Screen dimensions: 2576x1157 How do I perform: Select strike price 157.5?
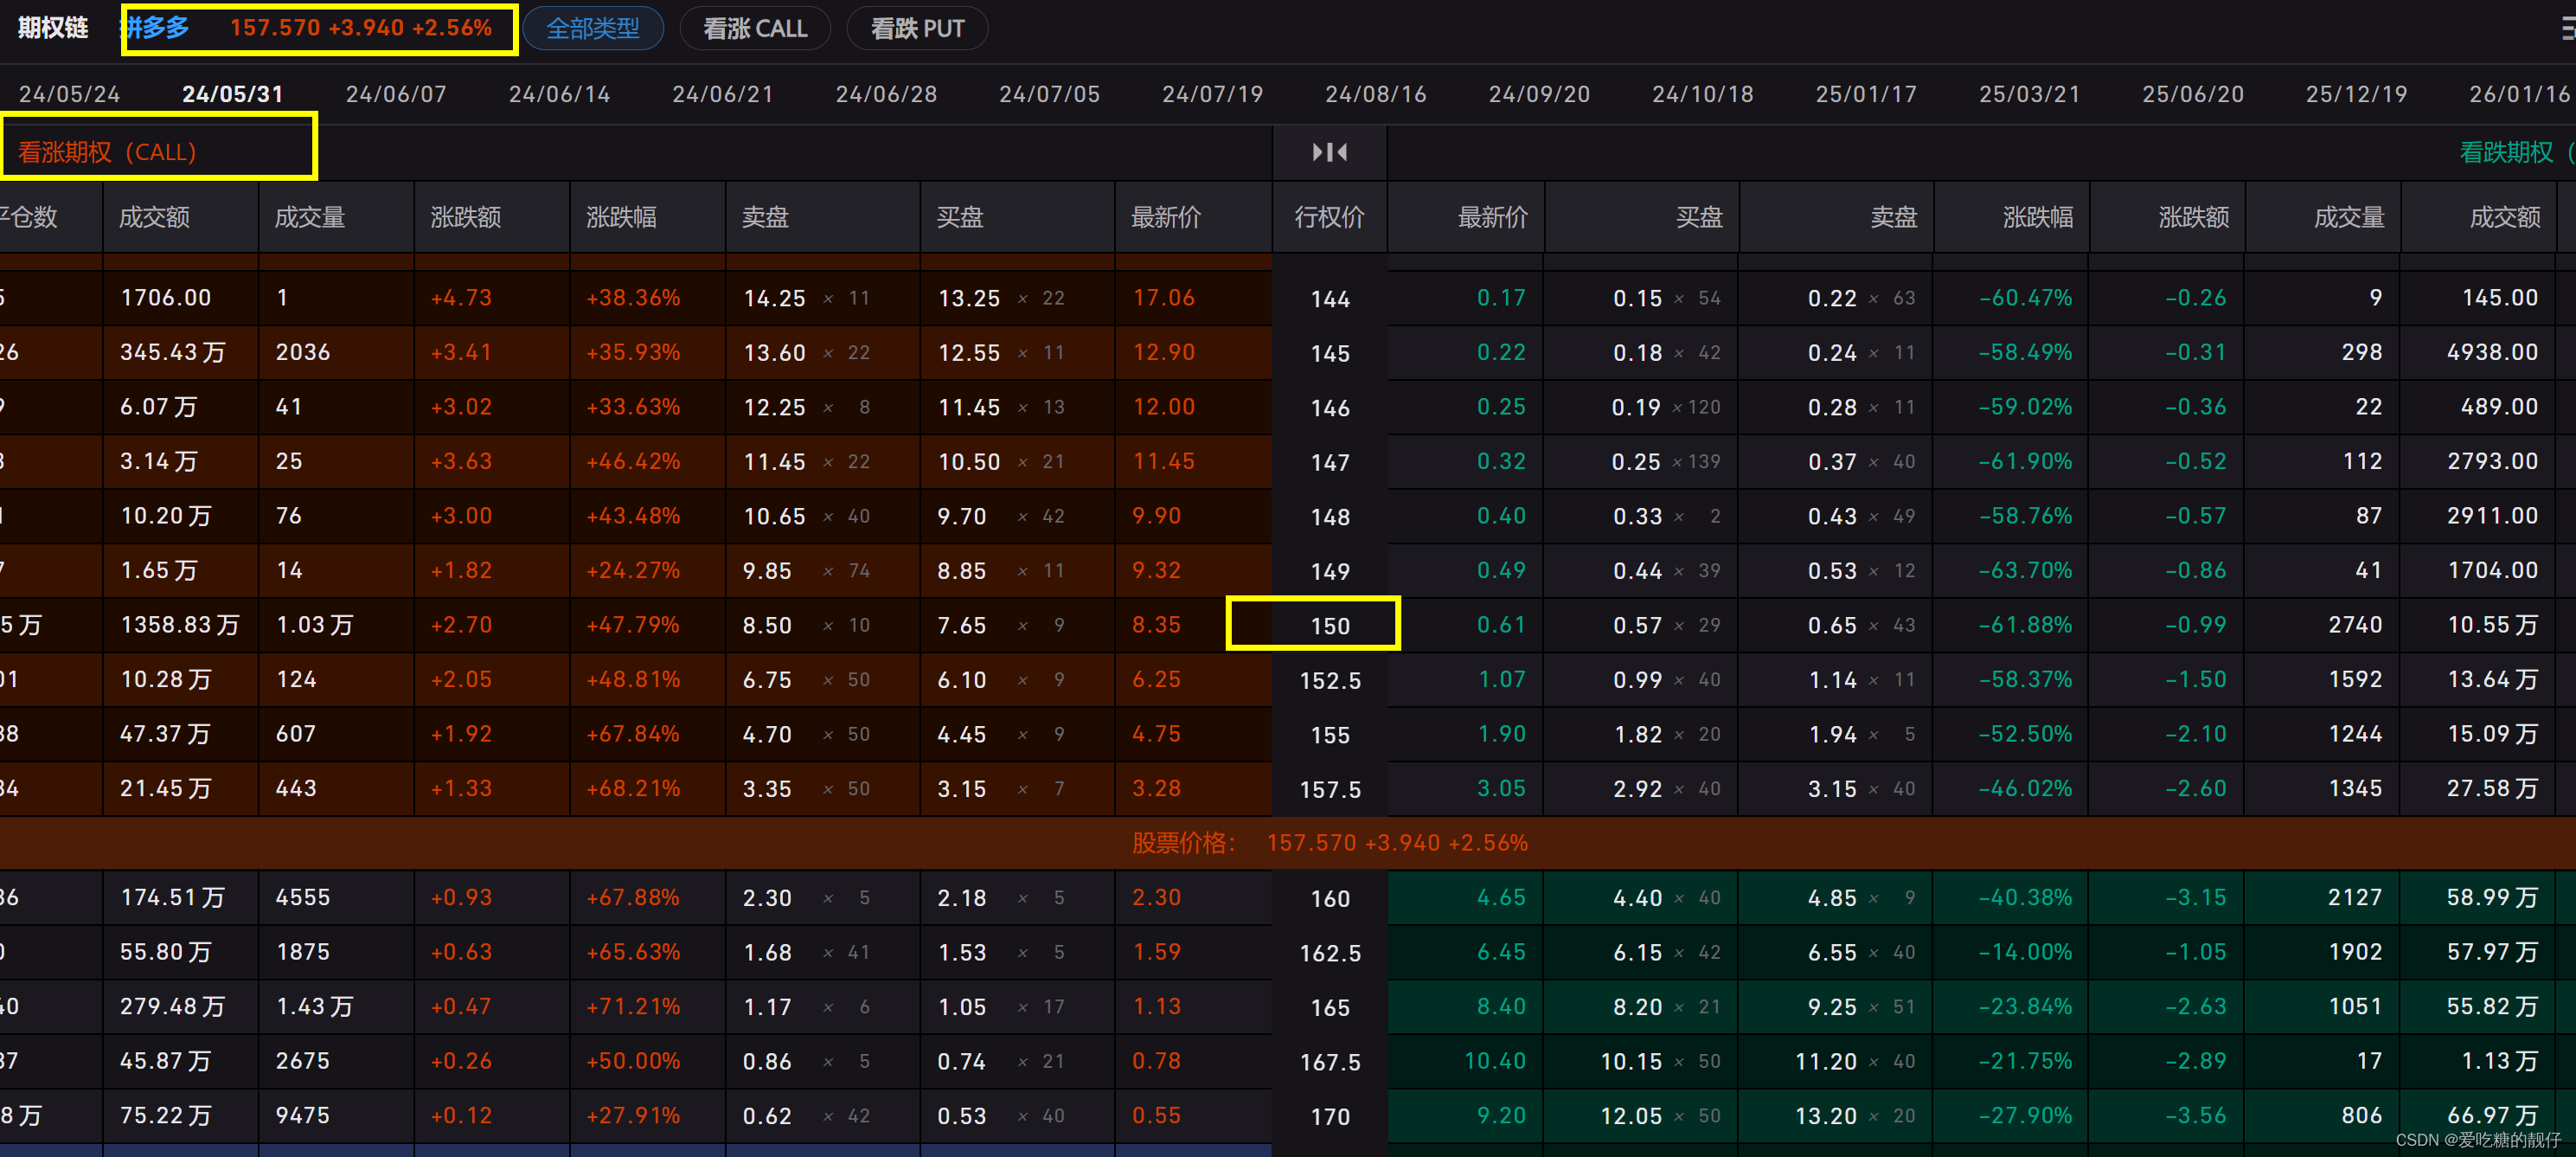click(x=1330, y=789)
